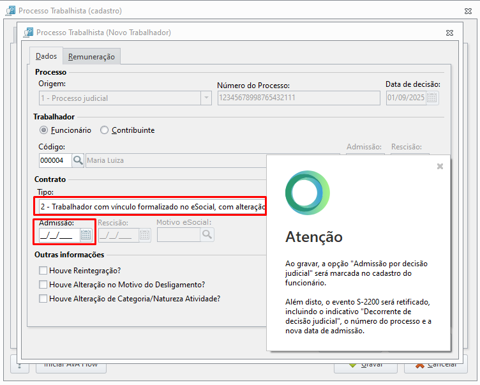Image resolution: width=480 pixels, height=385 pixels.
Task: Close the Atenção notification popup
Action: click(x=440, y=166)
